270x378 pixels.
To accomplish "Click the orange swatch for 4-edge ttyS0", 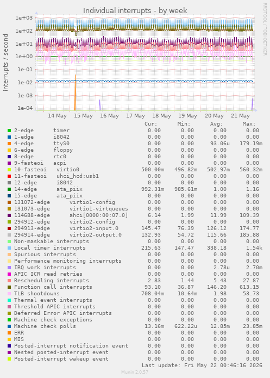I will coord(9,144).
